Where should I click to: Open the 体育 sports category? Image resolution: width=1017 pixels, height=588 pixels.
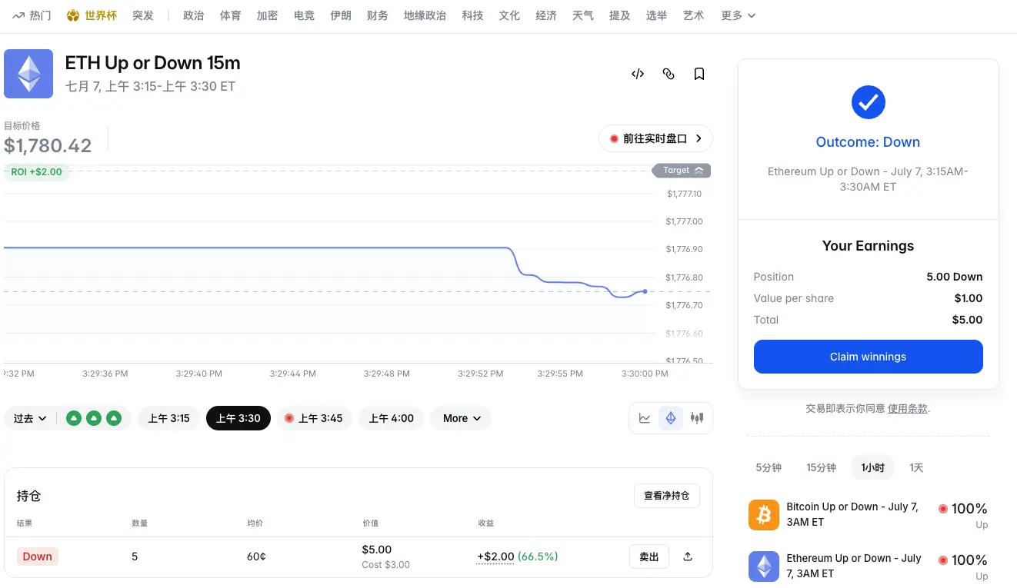coord(231,15)
